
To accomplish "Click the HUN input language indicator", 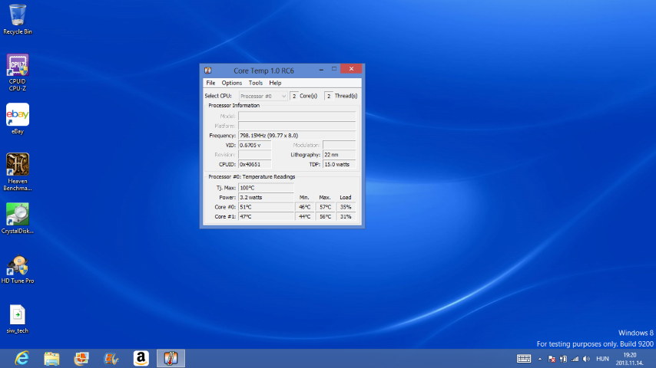I will point(603,359).
